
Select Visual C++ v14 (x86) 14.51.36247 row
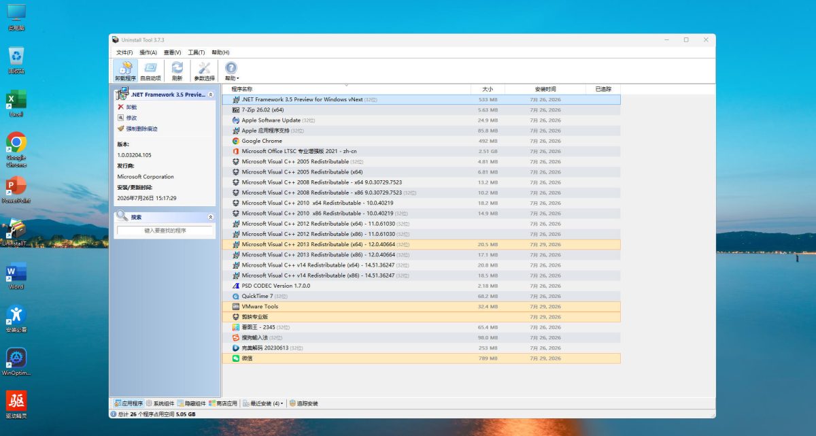coord(422,275)
